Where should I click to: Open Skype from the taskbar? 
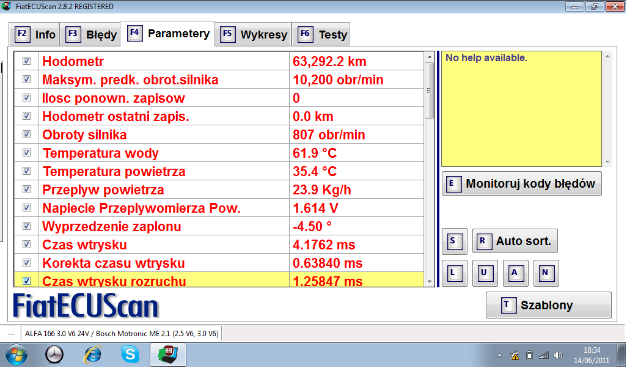pyautogui.click(x=130, y=355)
